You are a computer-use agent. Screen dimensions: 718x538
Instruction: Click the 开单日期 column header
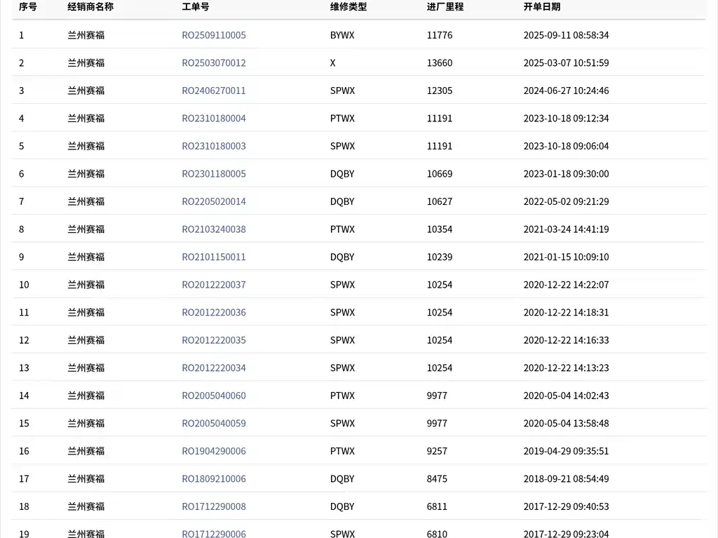[x=542, y=7]
